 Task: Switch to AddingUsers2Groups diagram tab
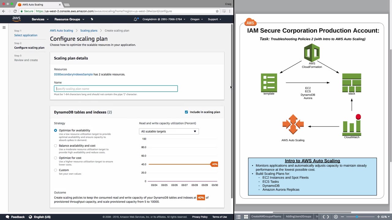pos(298,217)
